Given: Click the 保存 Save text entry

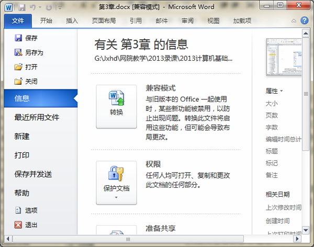Looking at the screenshot, I should 31,38.
